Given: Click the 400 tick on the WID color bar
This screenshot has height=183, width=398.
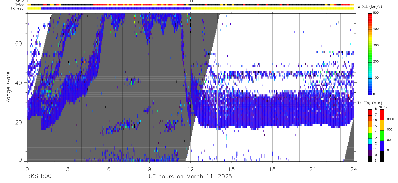Looking at the screenshot, I should 376,29.
